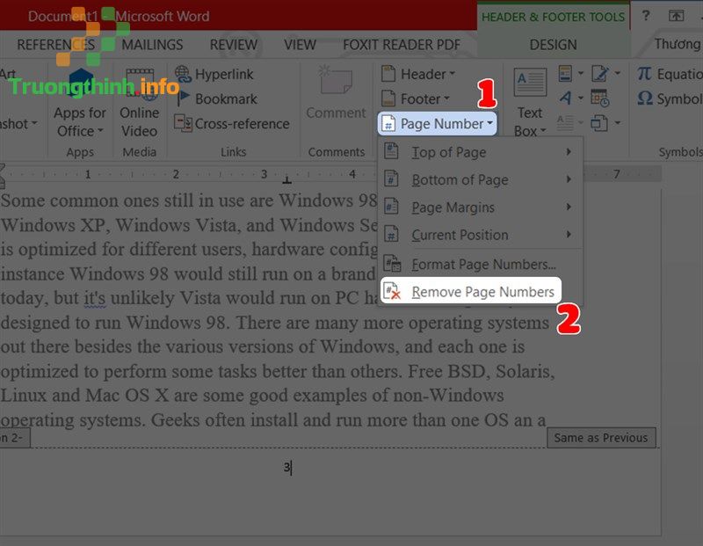Open the Header dropdown

(x=418, y=74)
